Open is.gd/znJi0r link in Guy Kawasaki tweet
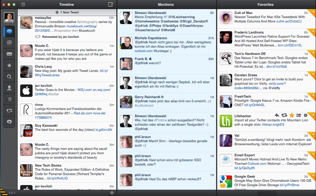The image size is (316, 196). pyautogui.click(x=104, y=130)
